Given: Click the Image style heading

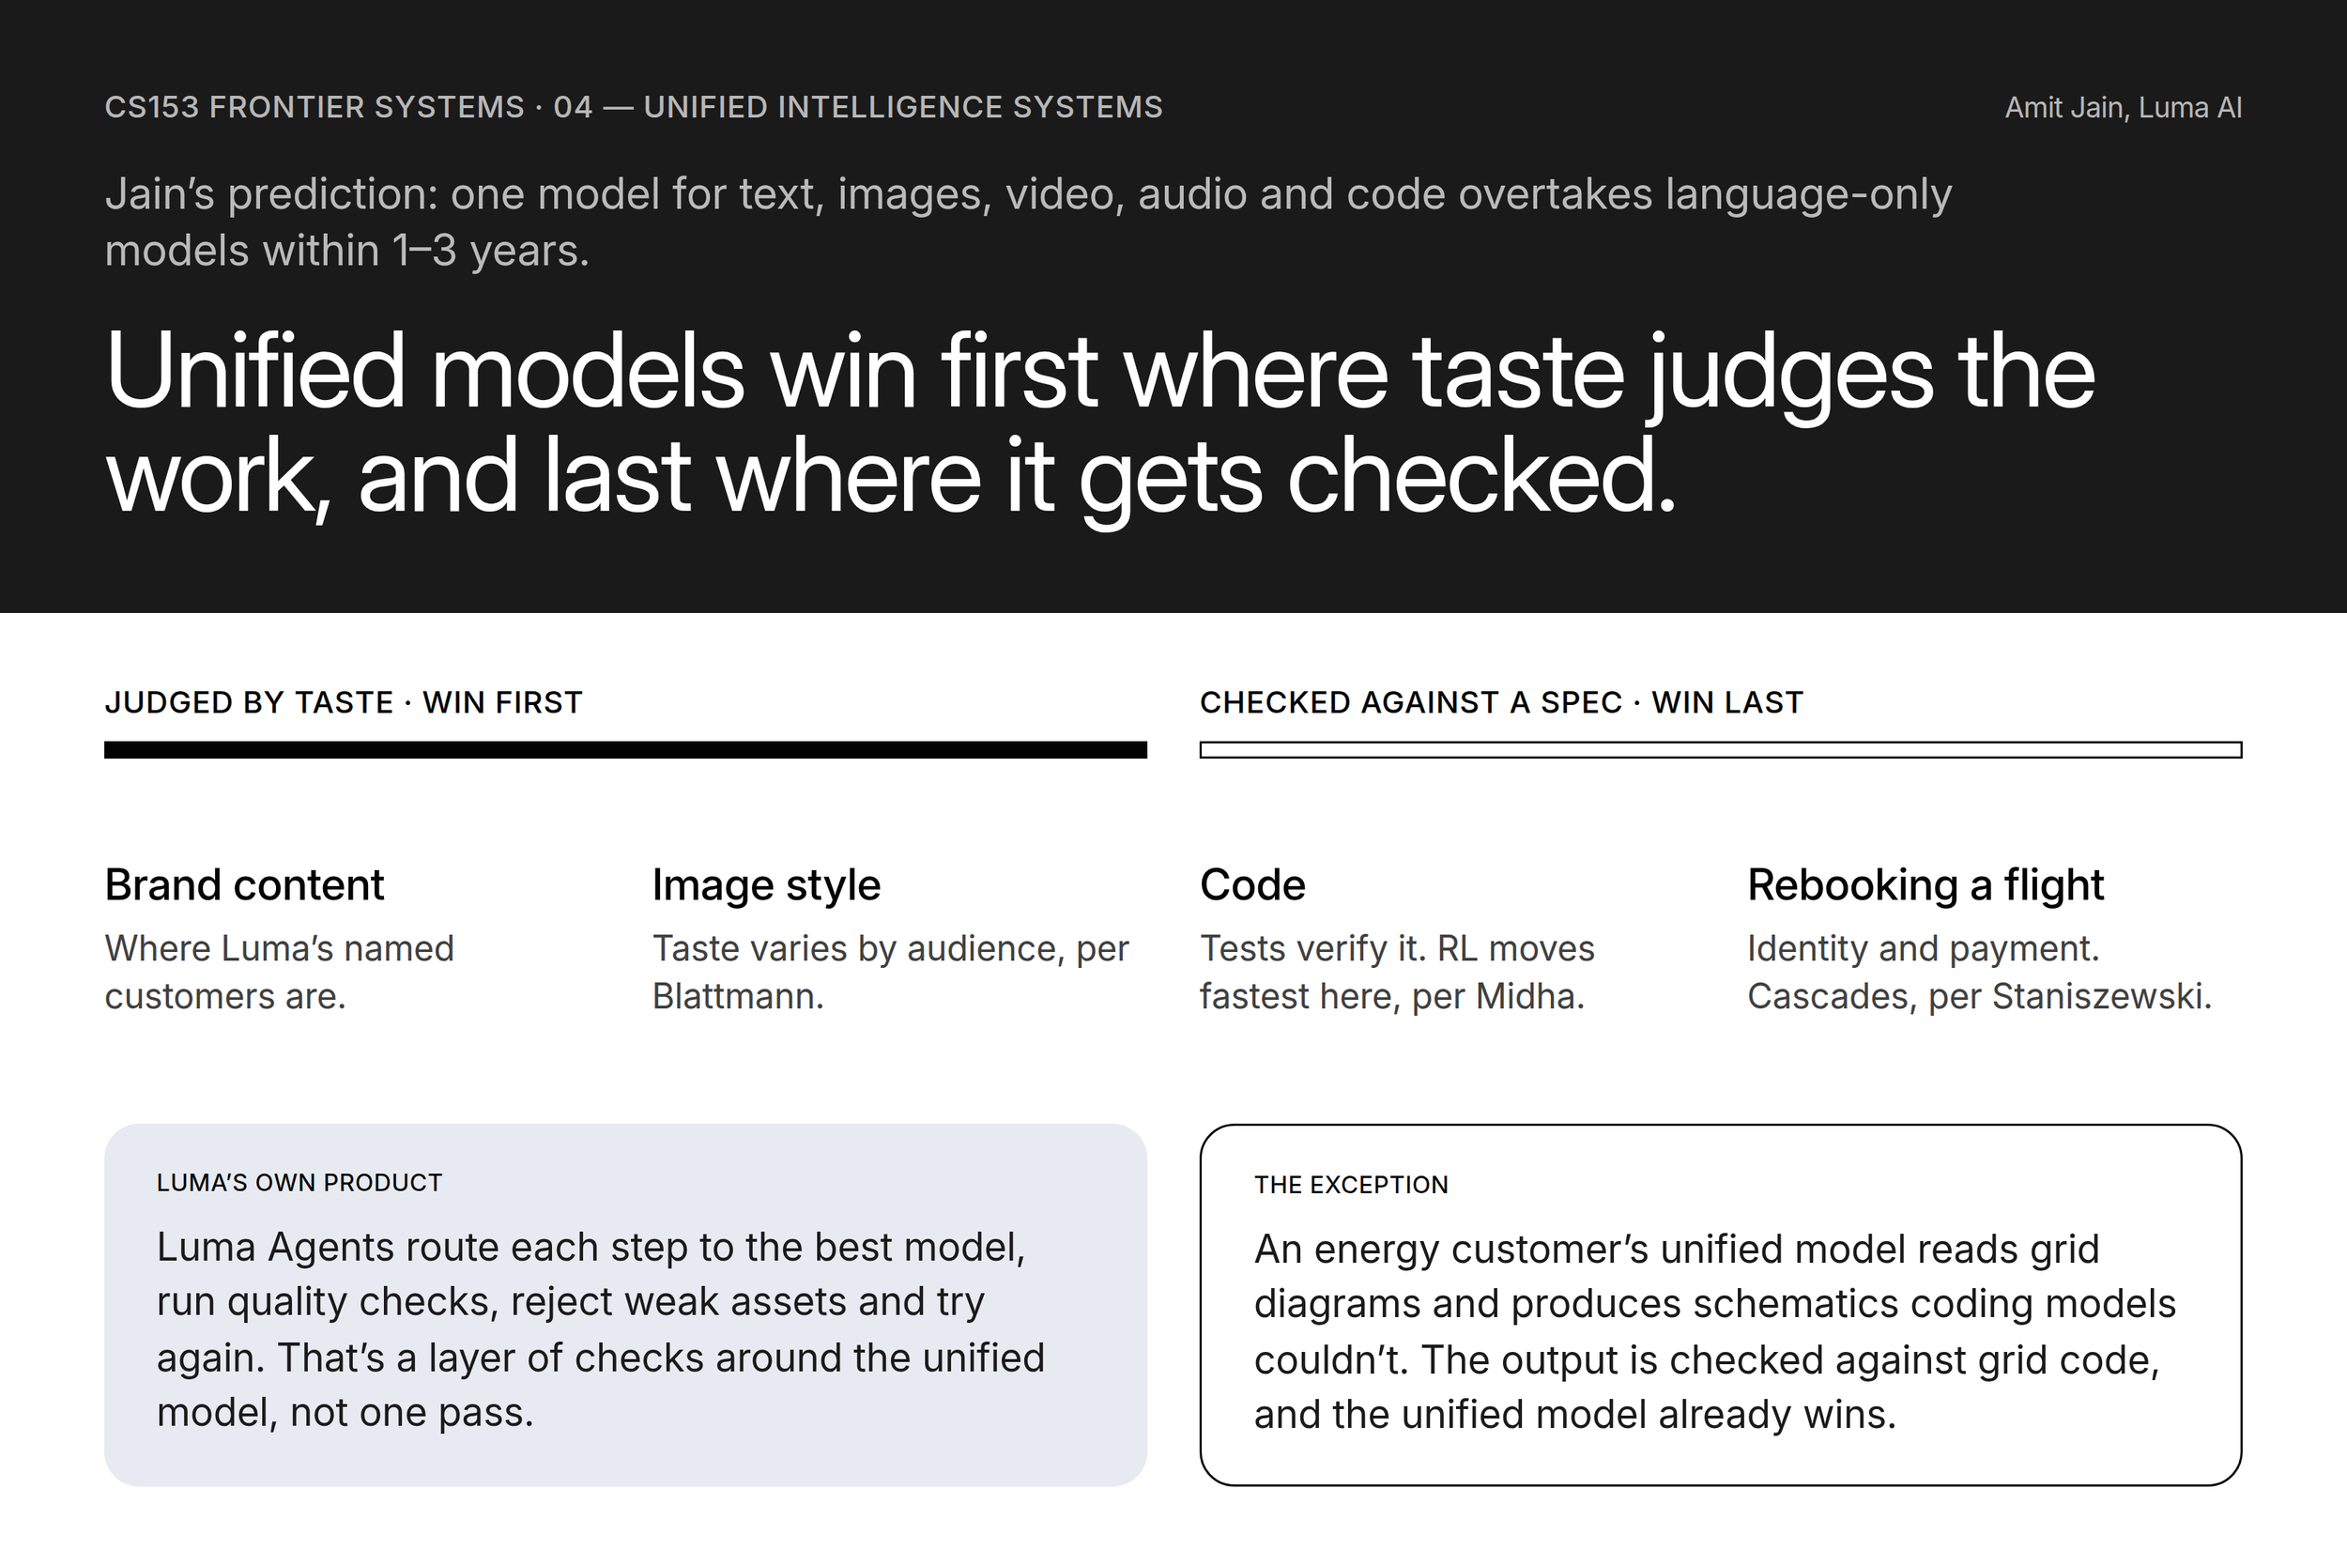Looking at the screenshot, I should (766, 885).
